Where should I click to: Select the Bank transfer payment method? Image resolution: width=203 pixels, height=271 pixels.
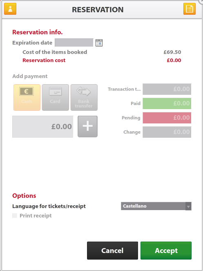click(x=84, y=97)
